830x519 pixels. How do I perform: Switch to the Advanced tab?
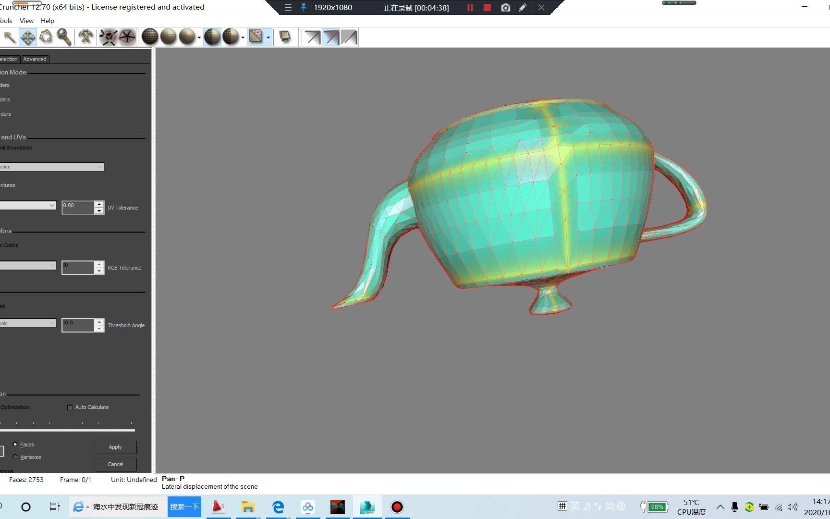(34, 59)
